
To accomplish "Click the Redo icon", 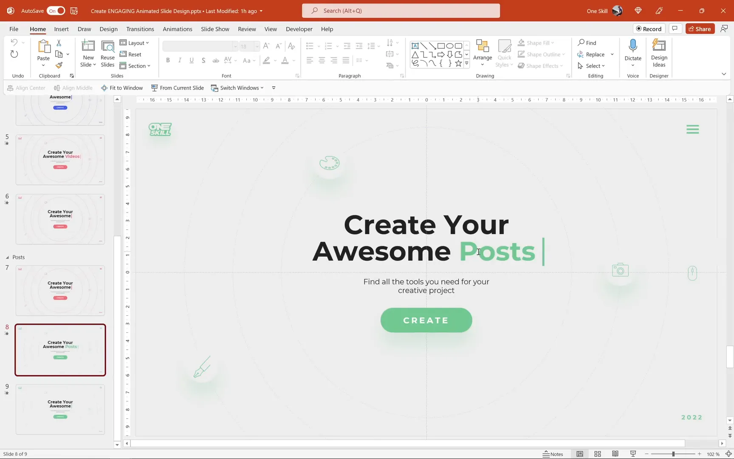I will [14, 54].
